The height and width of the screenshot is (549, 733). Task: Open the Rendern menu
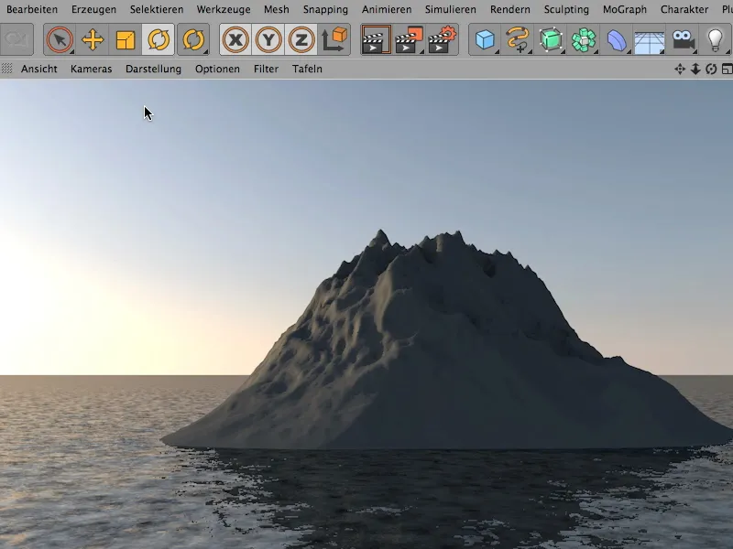510,9
